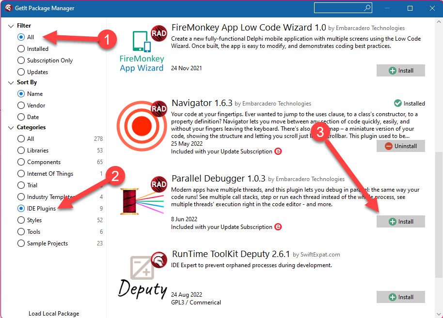The image size is (443, 318).
Task: Collapse the Categories section
Action: (11, 127)
